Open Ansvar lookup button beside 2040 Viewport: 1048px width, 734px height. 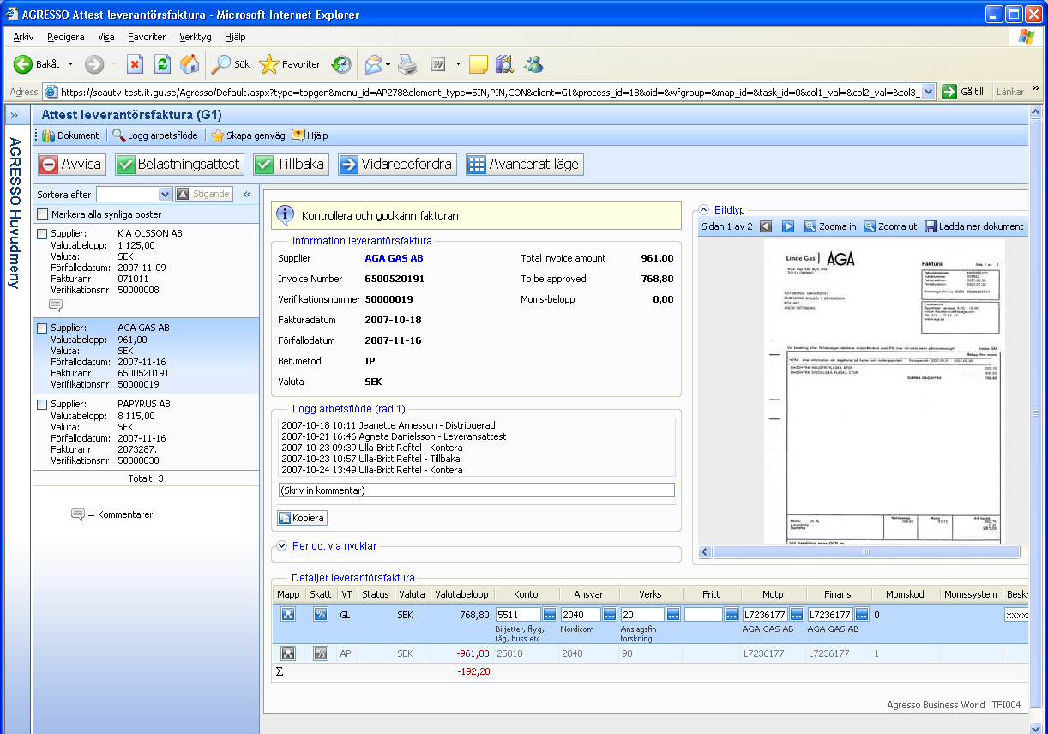pos(610,615)
